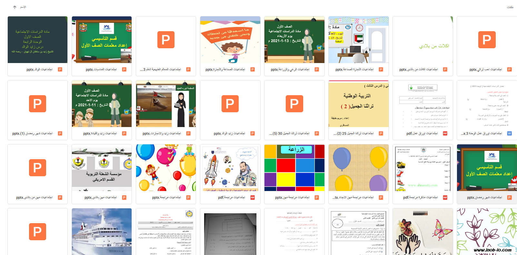The width and height of the screenshot is (517, 255).
Task: Open the تراثنا الجميل (2) yellow slide thumbnail
Action: tap(359, 104)
